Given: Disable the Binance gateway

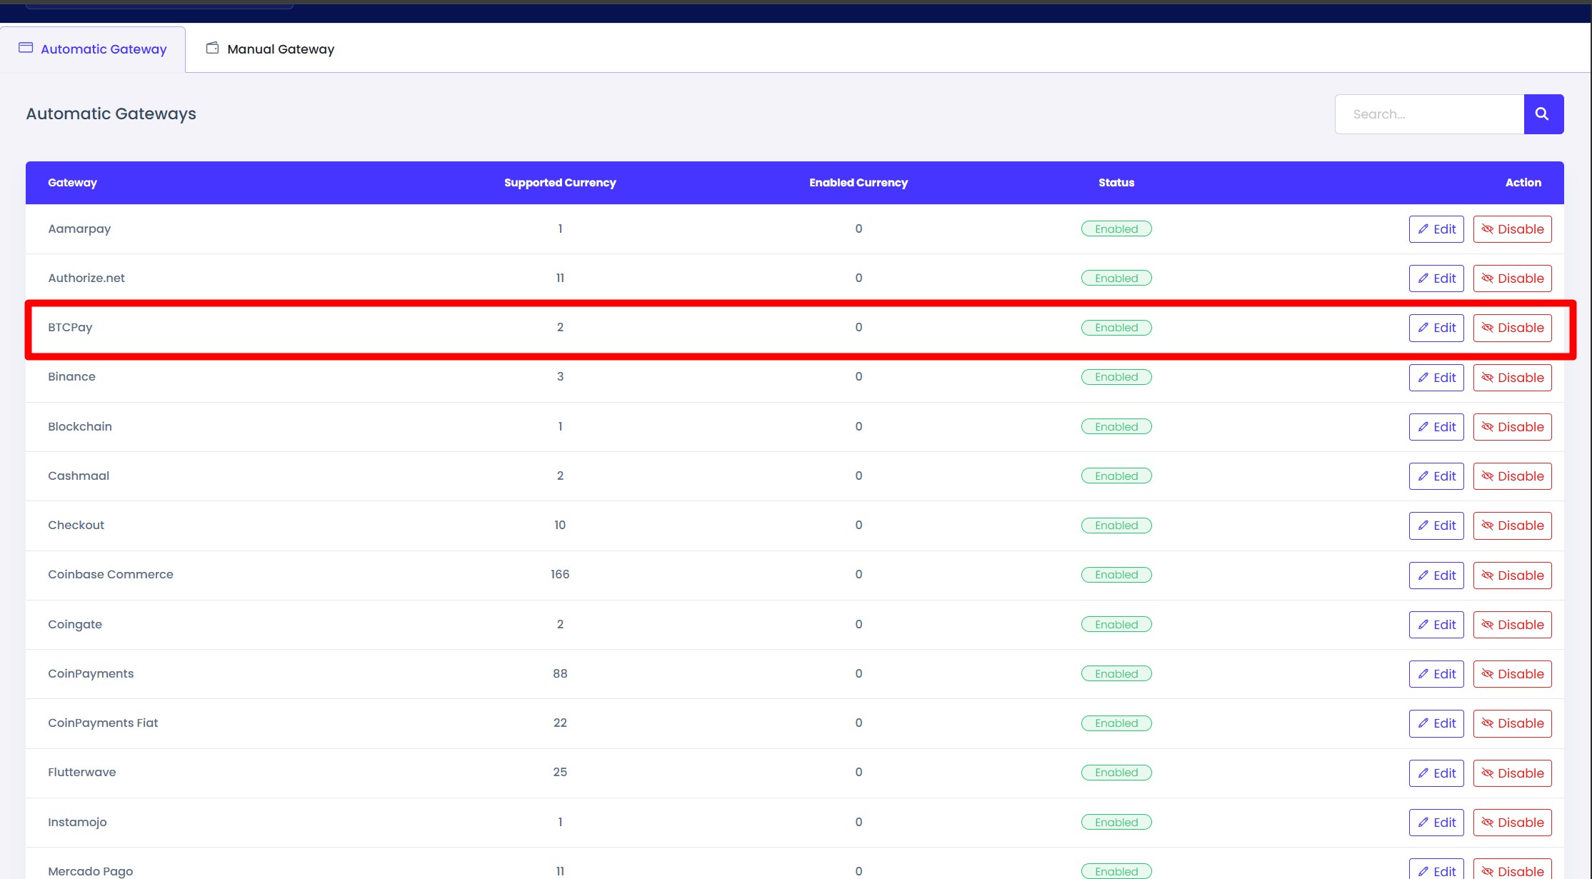Looking at the screenshot, I should [1513, 378].
